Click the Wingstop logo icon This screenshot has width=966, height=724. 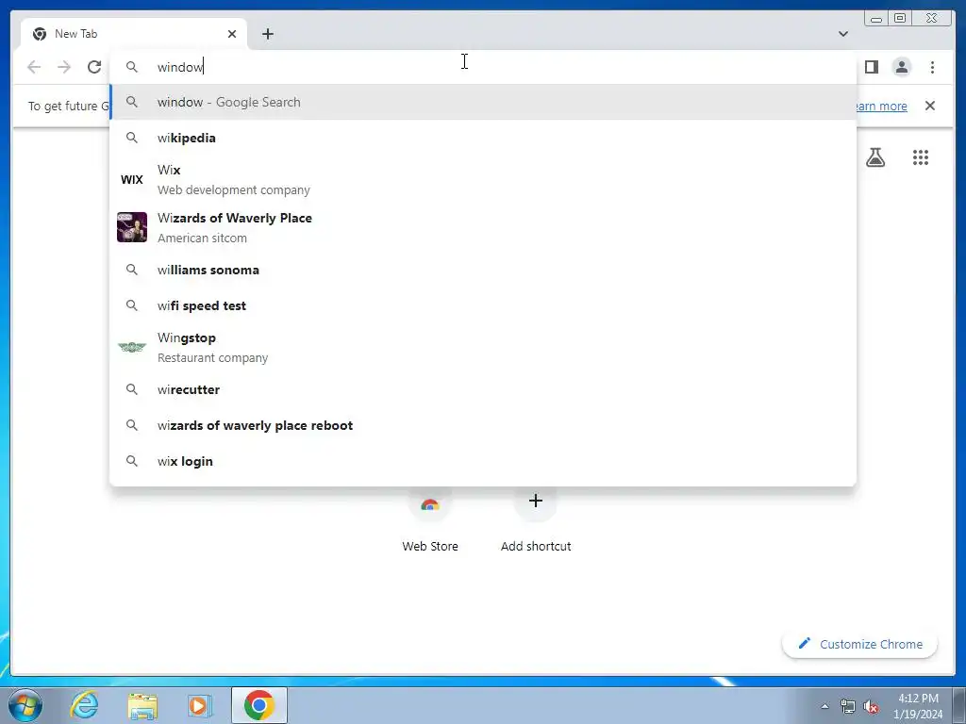[132, 347]
